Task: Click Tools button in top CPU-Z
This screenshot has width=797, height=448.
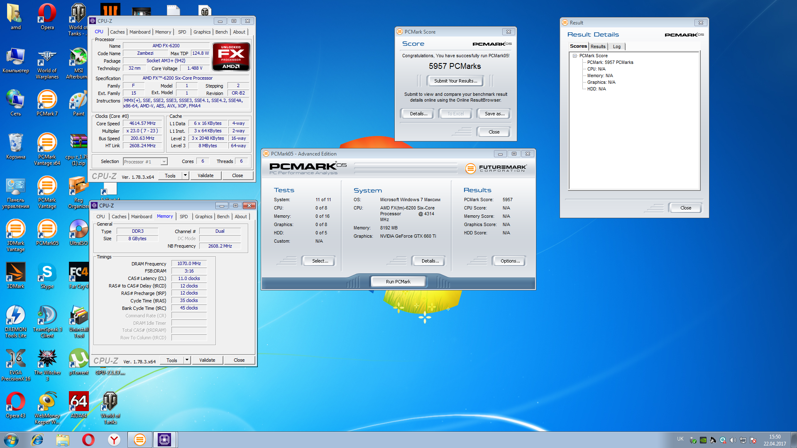Action: (x=170, y=175)
